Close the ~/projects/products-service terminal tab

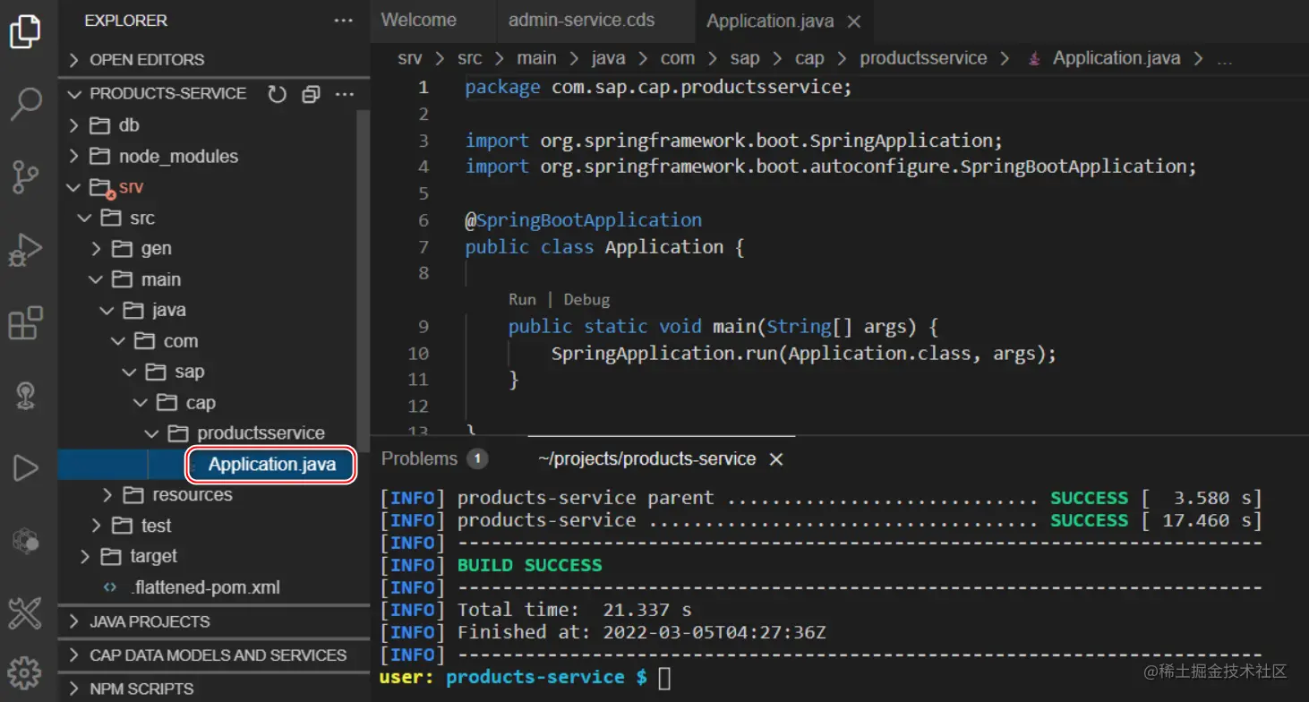[x=776, y=459]
